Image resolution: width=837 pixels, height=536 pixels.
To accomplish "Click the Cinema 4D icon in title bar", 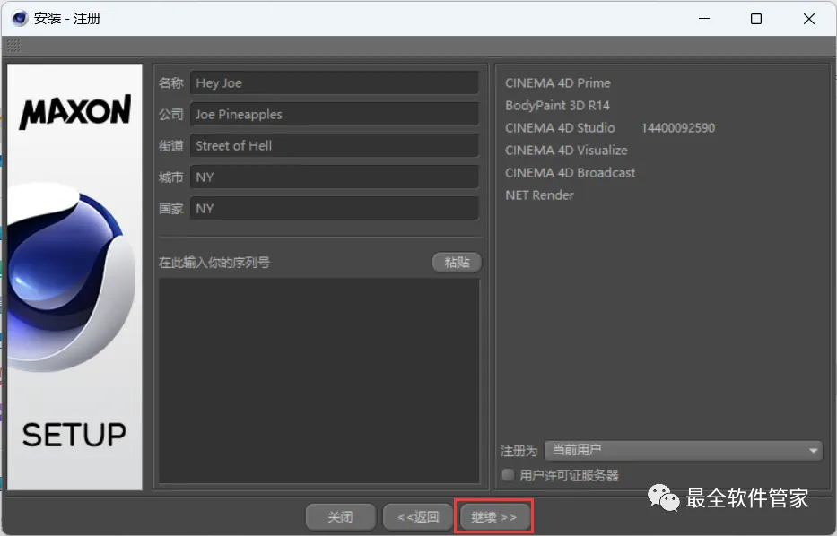I will (20, 18).
